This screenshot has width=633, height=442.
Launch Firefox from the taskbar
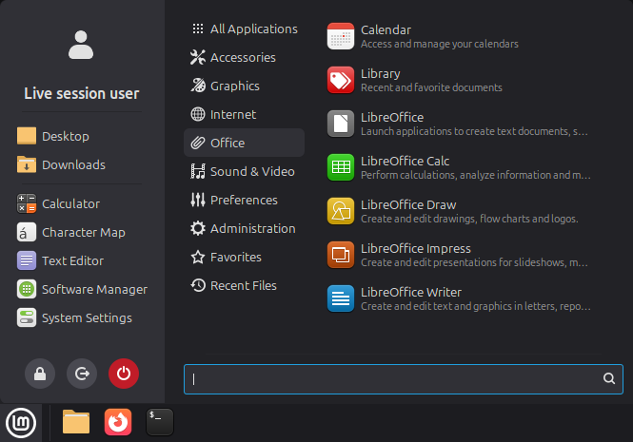click(118, 422)
